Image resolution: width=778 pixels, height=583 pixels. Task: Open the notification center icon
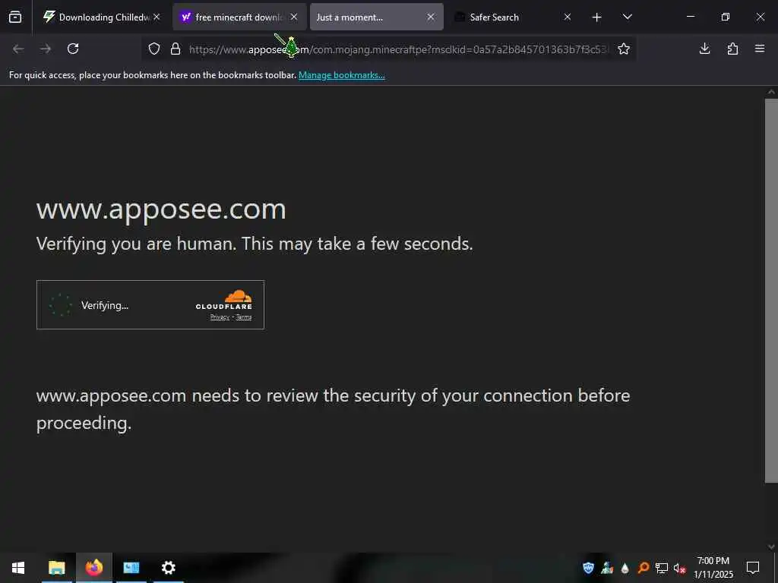click(x=753, y=568)
